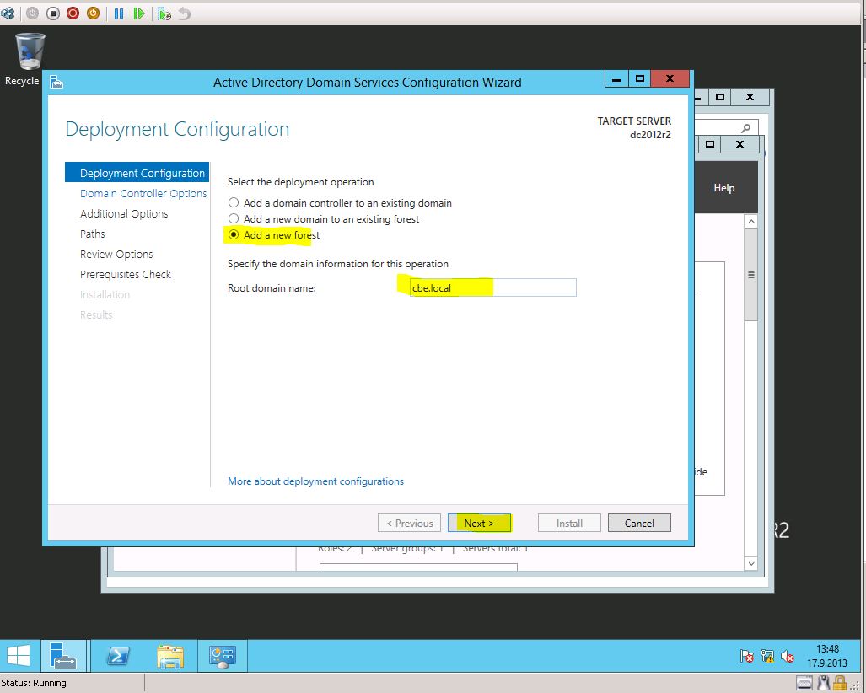This screenshot has width=866, height=693.
Task: Click the padlock status bar icon
Action: pyautogui.click(x=840, y=684)
